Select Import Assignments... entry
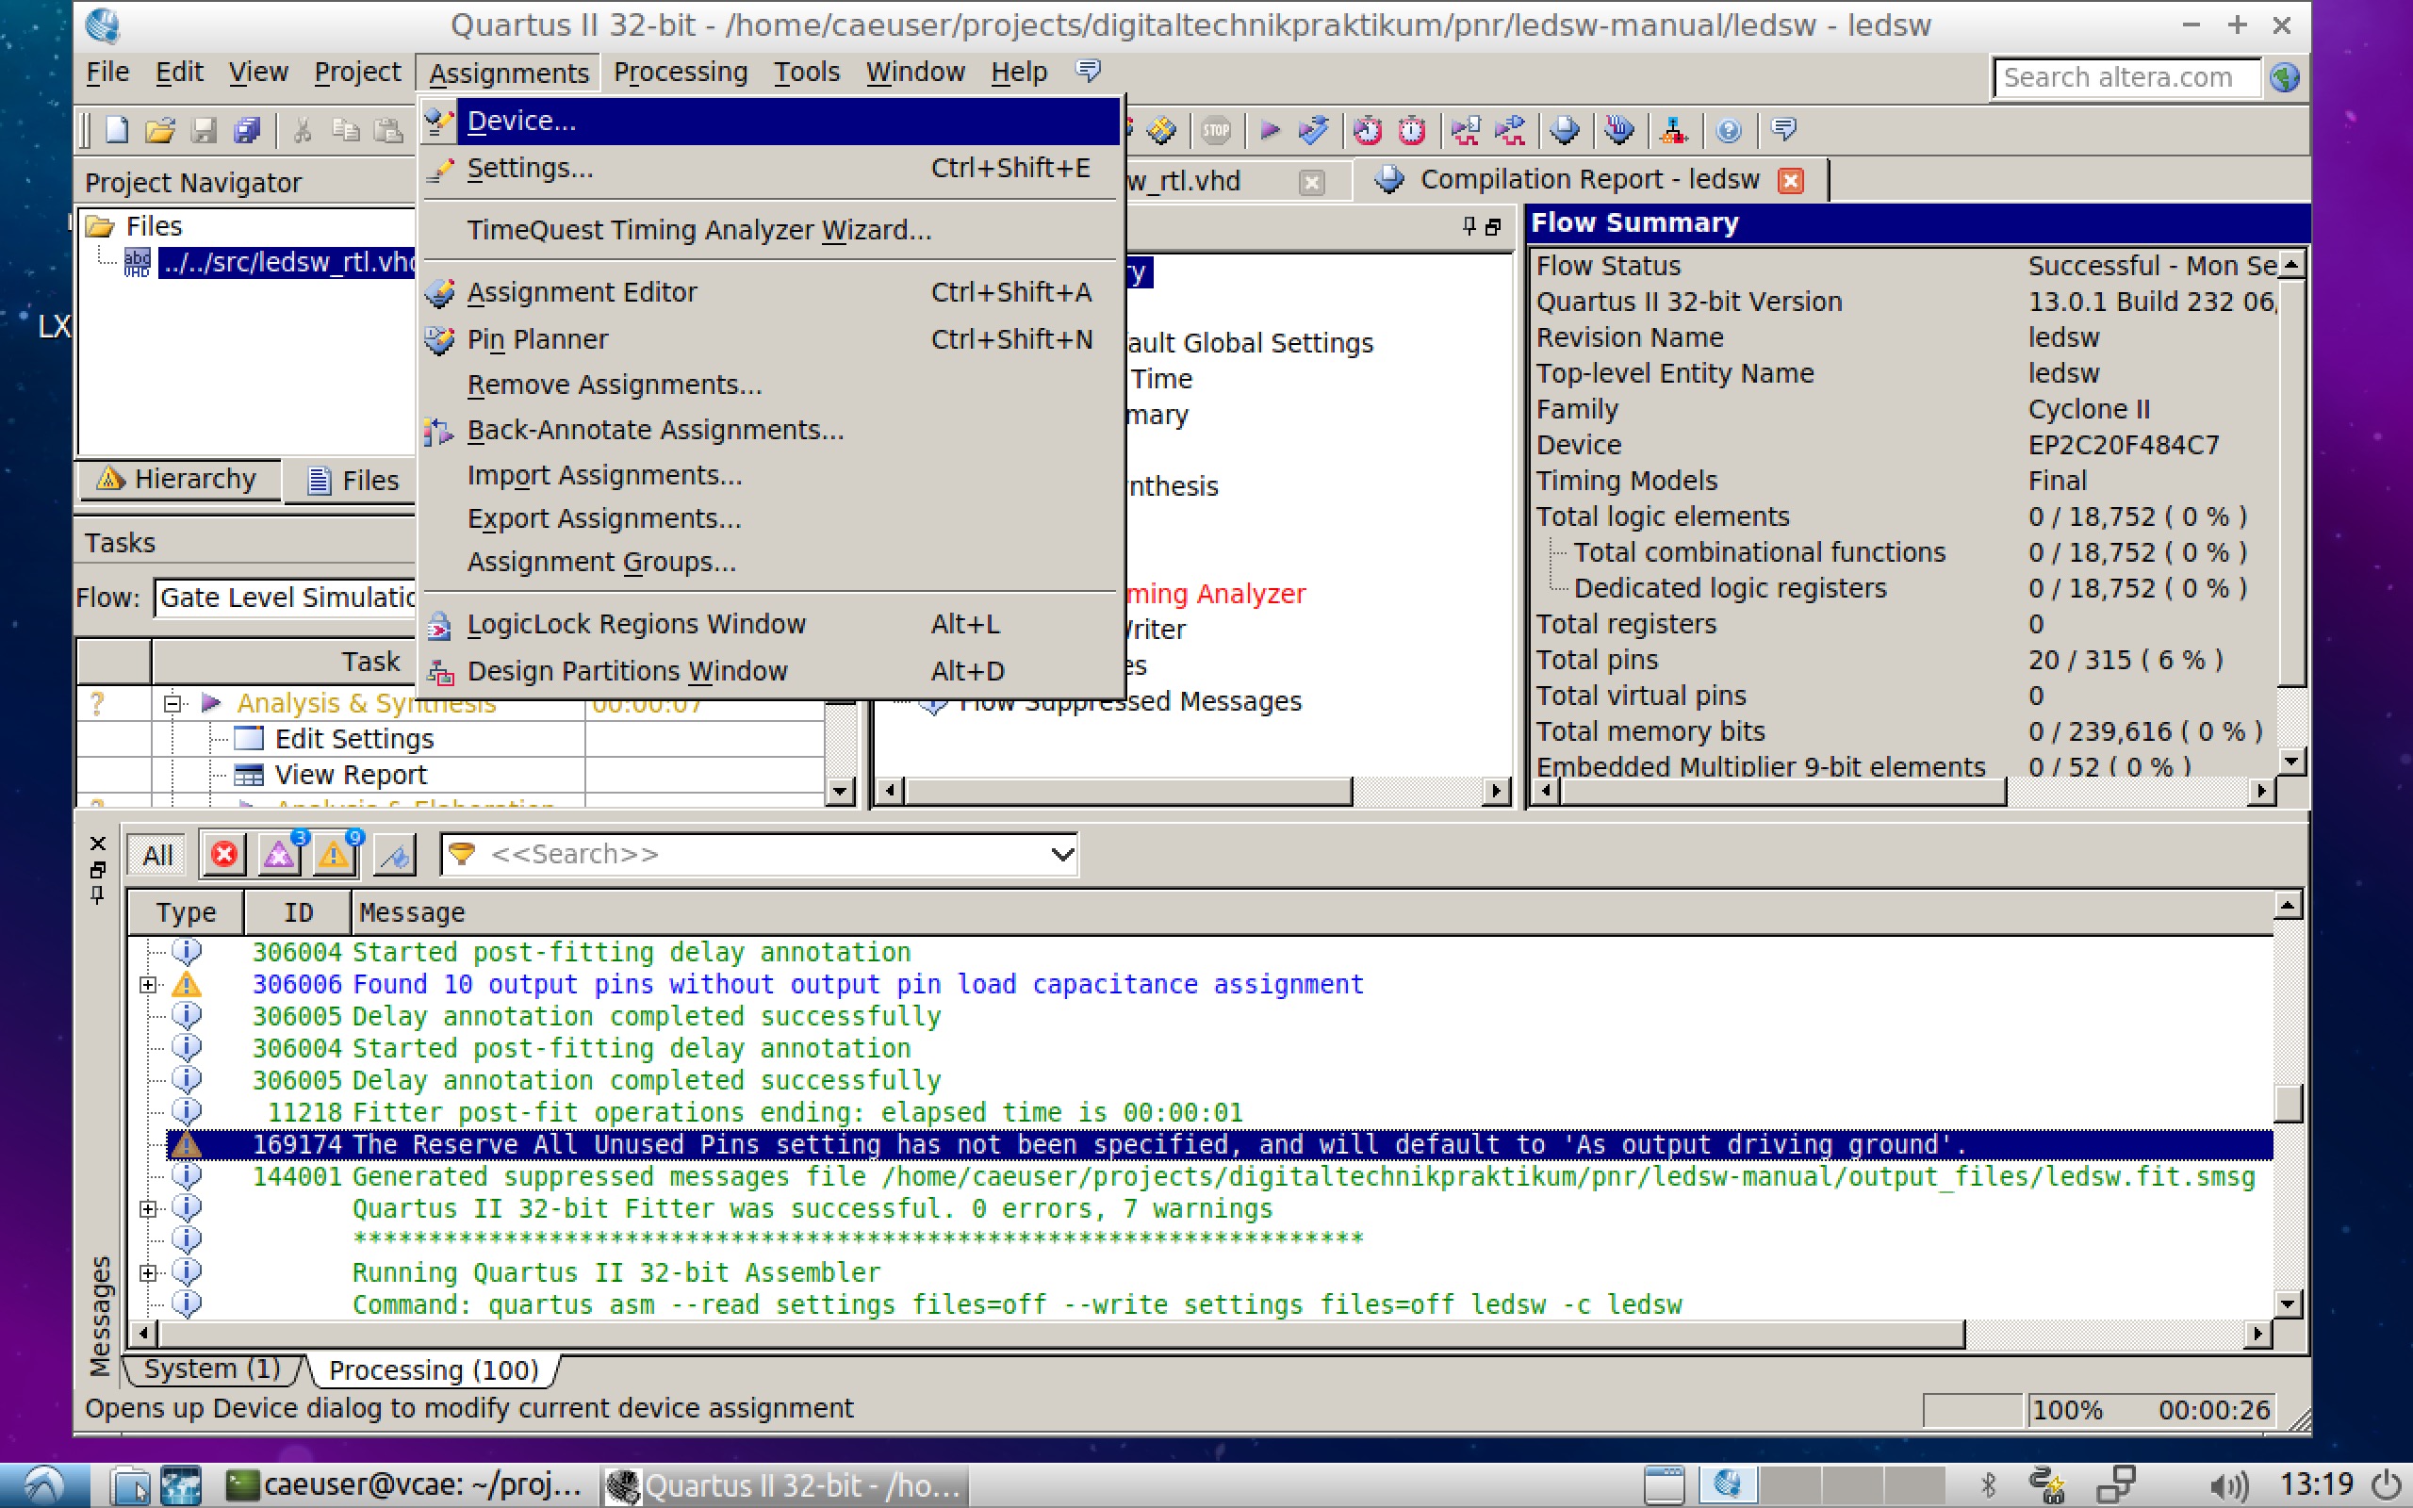This screenshot has width=2413, height=1508. [x=770, y=475]
